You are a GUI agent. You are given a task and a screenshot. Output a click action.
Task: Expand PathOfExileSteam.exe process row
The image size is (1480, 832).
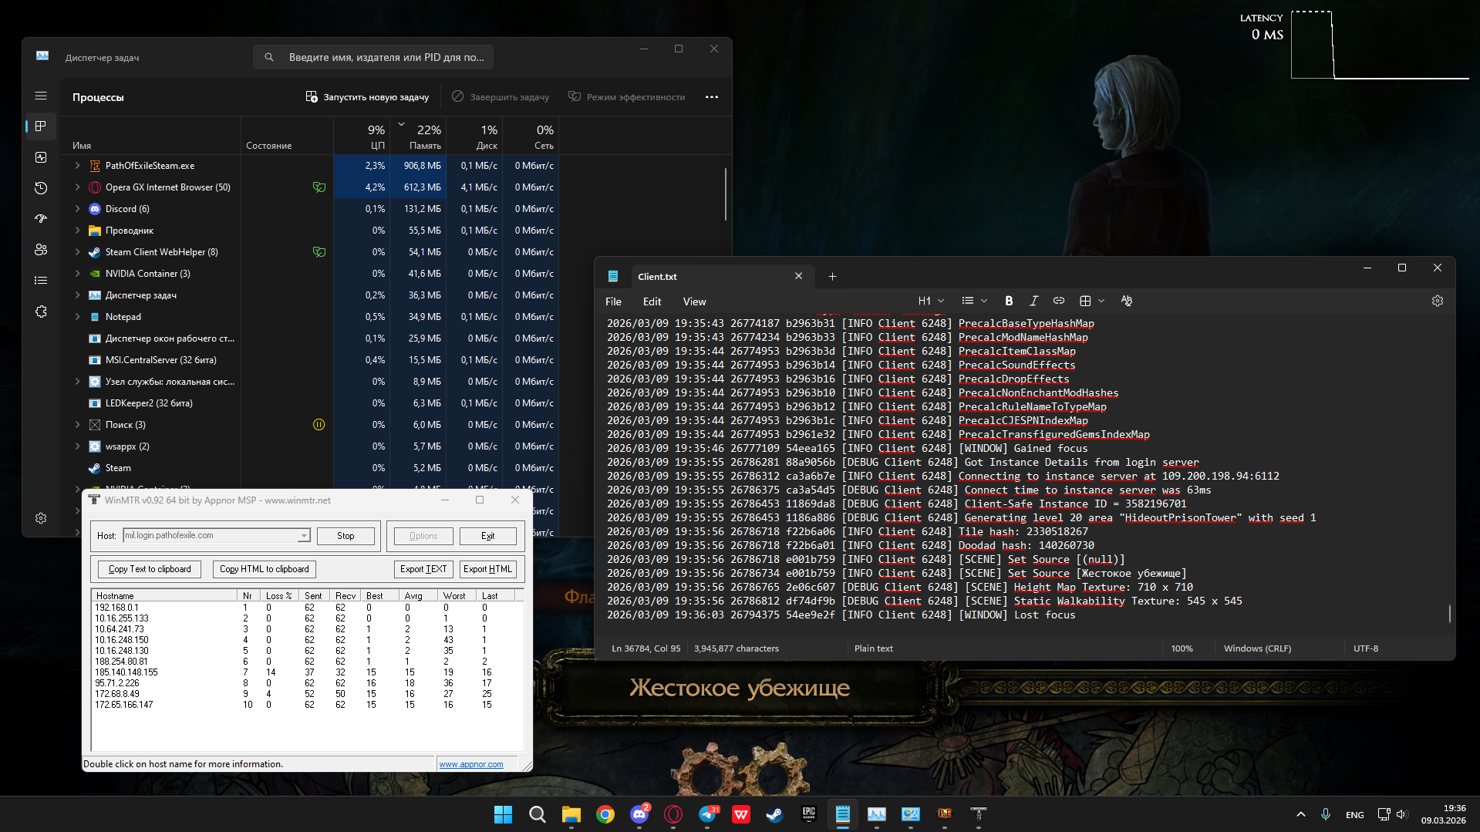pyautogui.click(x=77, y=166)
